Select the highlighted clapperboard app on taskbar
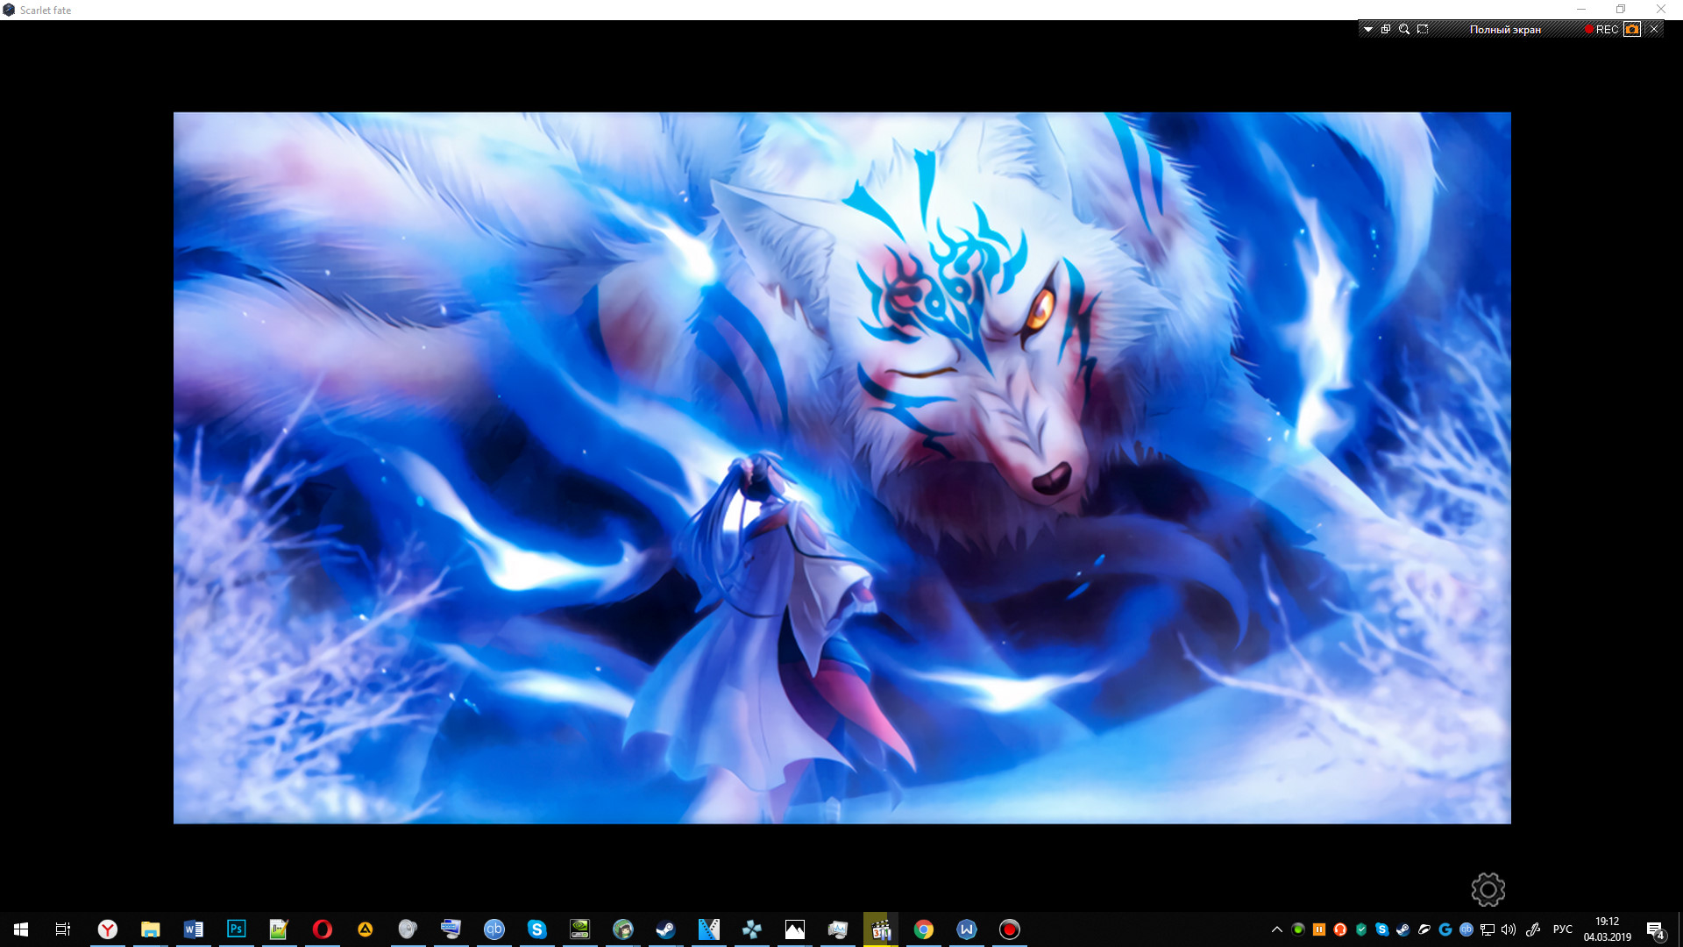Viewport: 1683px width, 947px height. pyautogui.click(x=881, y=929)
